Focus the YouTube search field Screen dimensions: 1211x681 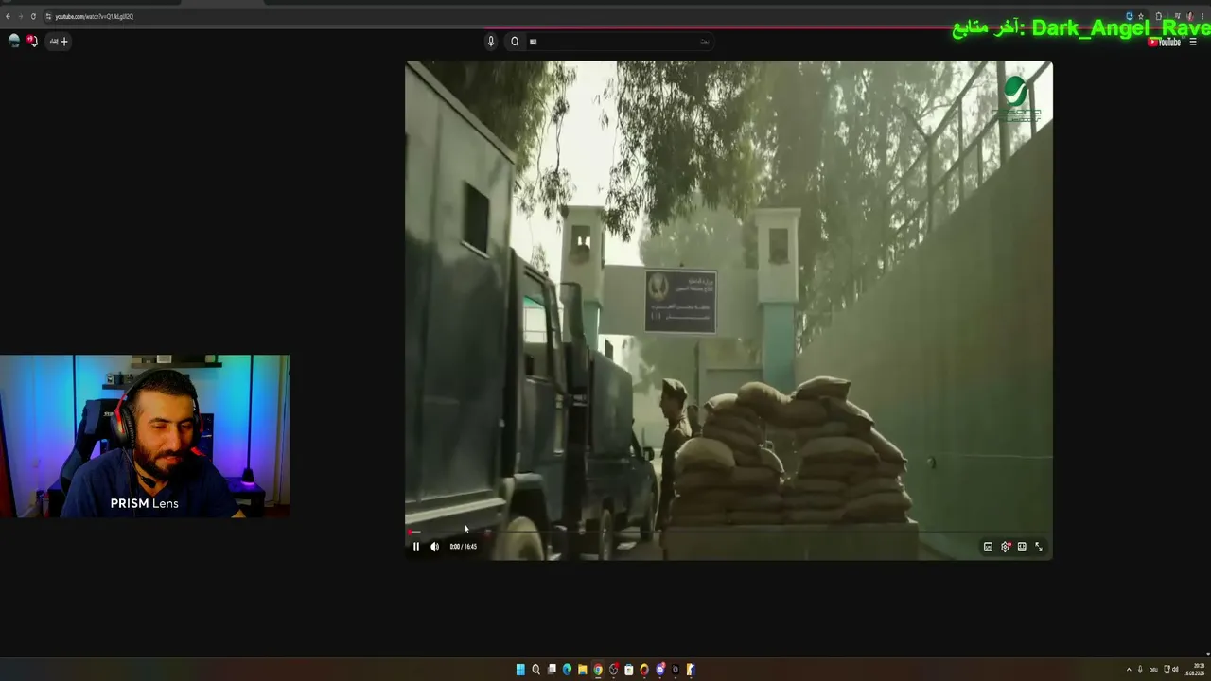point(619,42)
